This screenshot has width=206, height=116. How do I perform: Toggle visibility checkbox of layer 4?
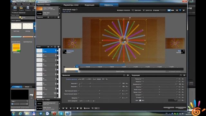point(58,65)
